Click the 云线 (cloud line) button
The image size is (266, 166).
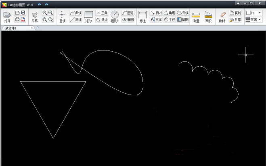click(x=183, y=13)
